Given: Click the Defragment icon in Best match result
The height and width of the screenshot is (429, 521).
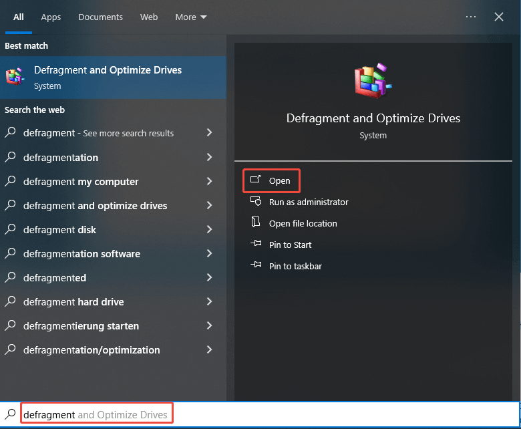Looking at the screenshot, I should click(x=15, y=77).
